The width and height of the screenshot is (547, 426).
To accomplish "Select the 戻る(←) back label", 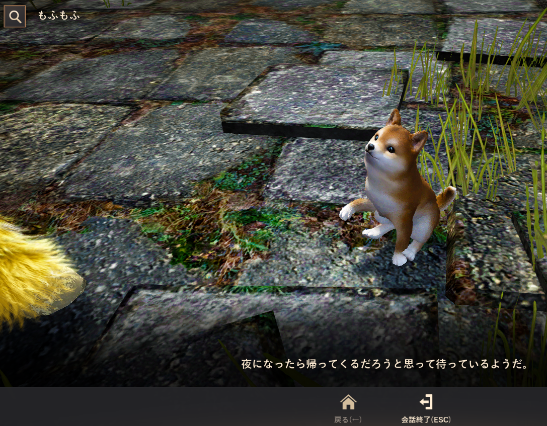I will tap(348, 419).
